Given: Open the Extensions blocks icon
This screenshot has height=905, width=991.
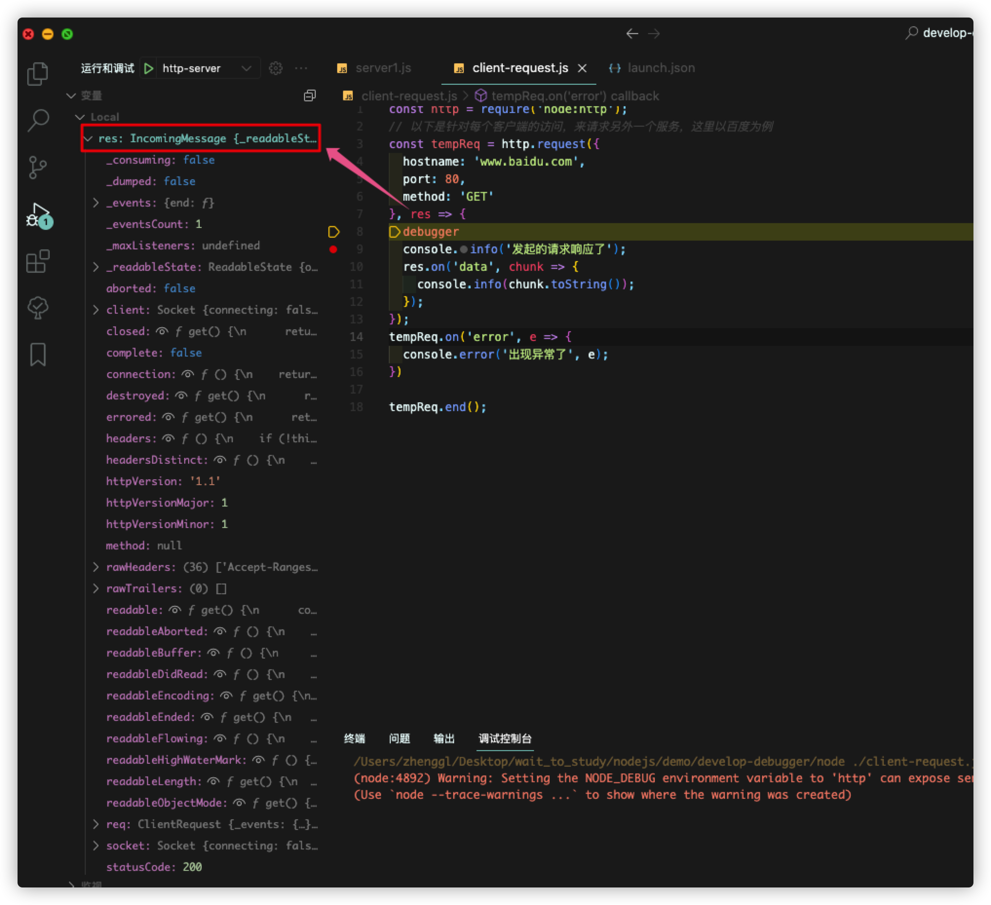Looking at the screenshot, I should pyautogui.click(x=38, y=261).
